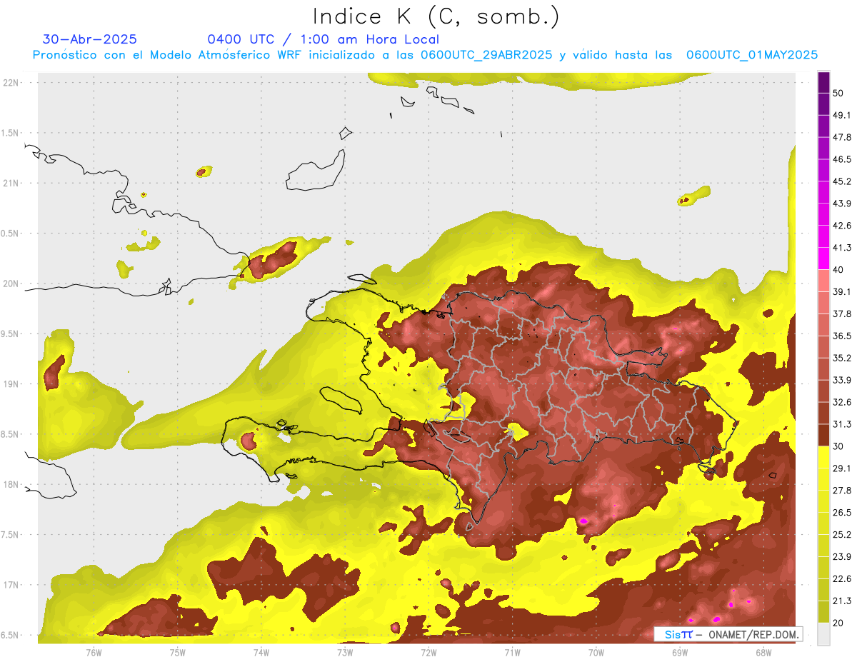Click the legend value '36.5'
857x662 pixels.
pos(842,336)
